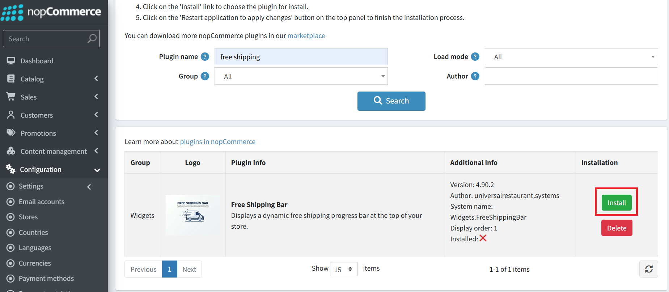Focus the sidebar Search box

(x=51, y=38)
